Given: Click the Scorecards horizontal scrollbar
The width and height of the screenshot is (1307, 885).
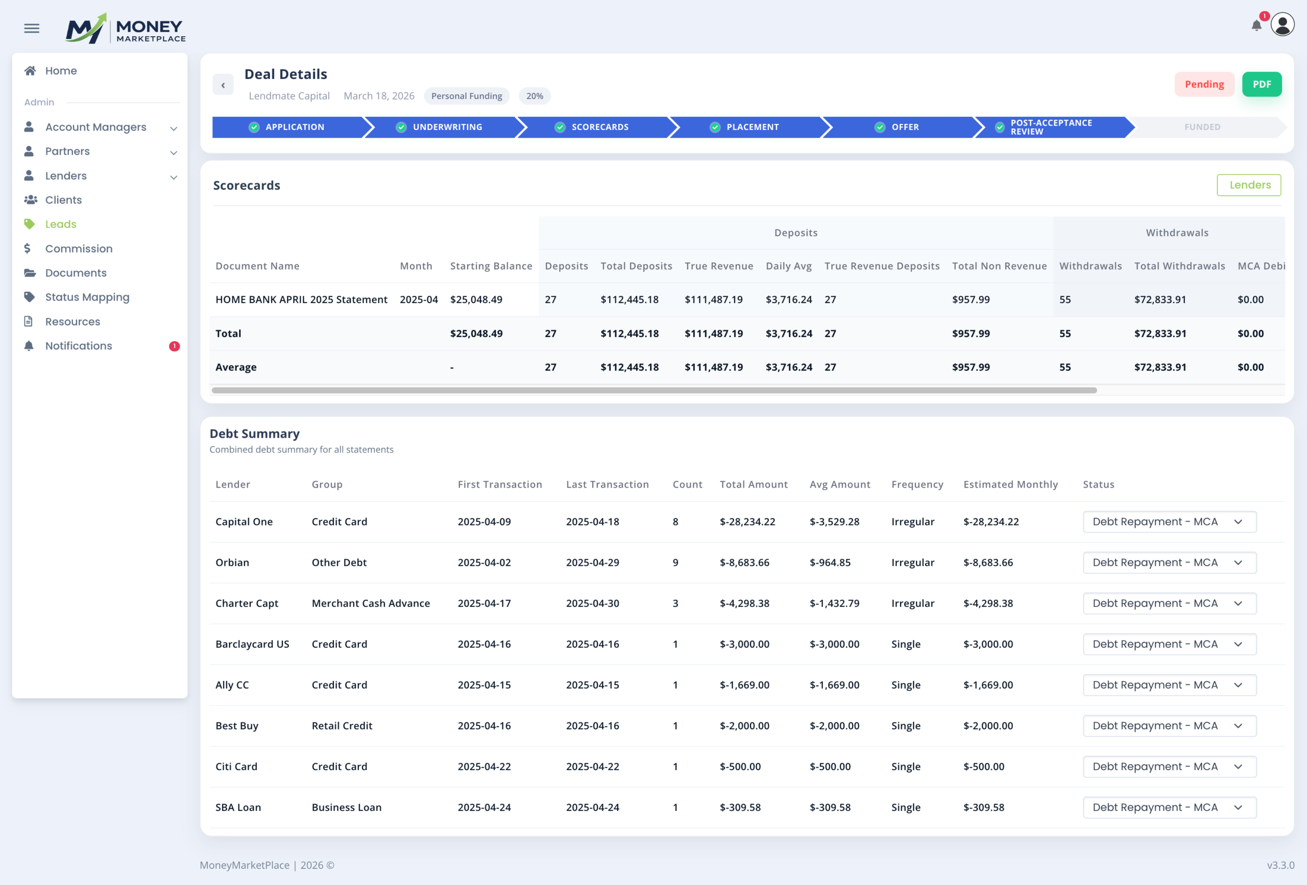Looking at the screenshot, I should click(653, 390).
